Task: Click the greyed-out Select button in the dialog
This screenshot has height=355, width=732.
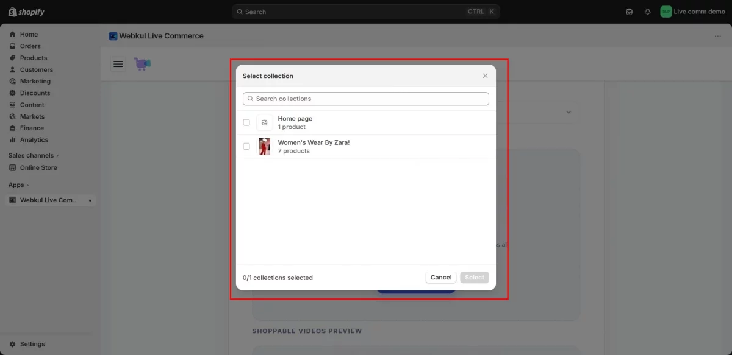Action: tap(475, 277)
